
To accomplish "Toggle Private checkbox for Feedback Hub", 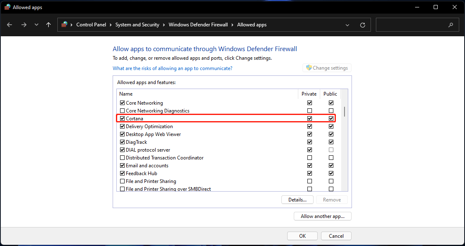I will (309, 173).
